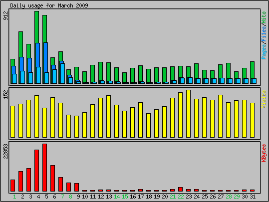Click the red KBytes bar for day 5
The height and width of the screenshot is (202, 269).
pos(44,168)
